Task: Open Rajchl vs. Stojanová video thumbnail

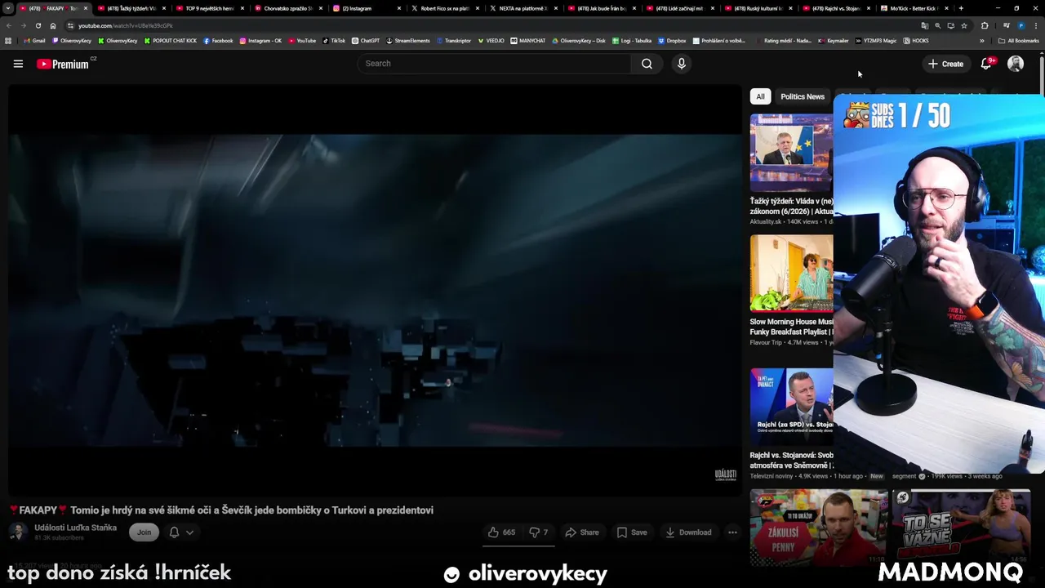Action: tap(792, 407)
